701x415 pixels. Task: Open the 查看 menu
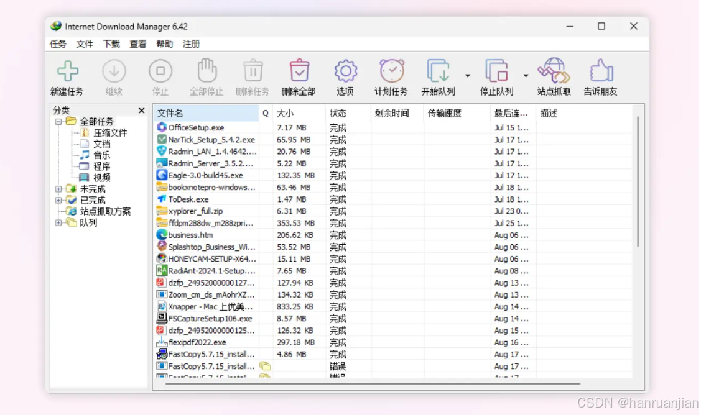(138, 43)
